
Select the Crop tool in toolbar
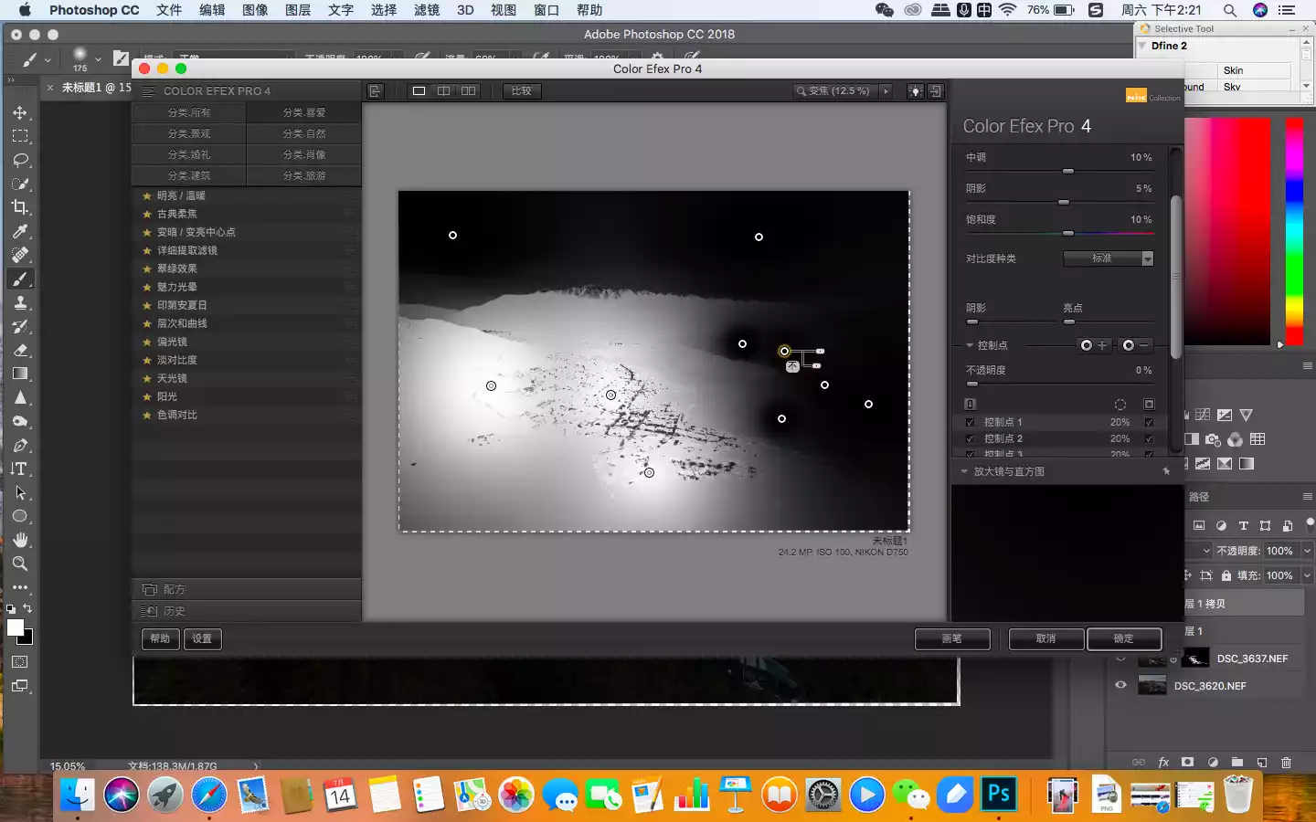[x=20, y=207]
